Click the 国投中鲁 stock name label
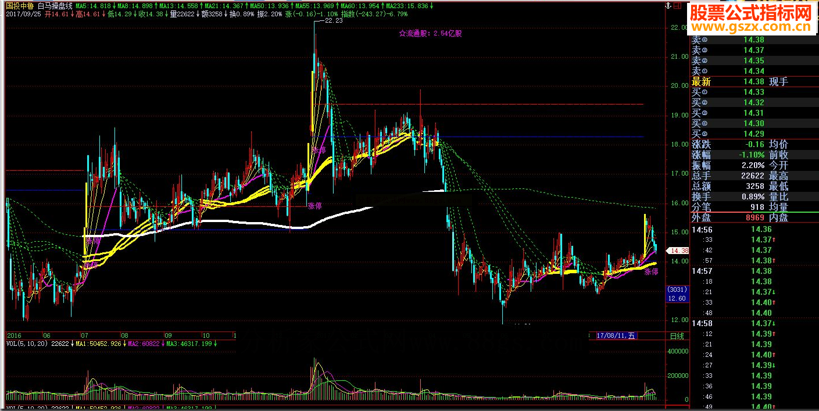Viewport: 819px width, 411px height. (19, 6)
